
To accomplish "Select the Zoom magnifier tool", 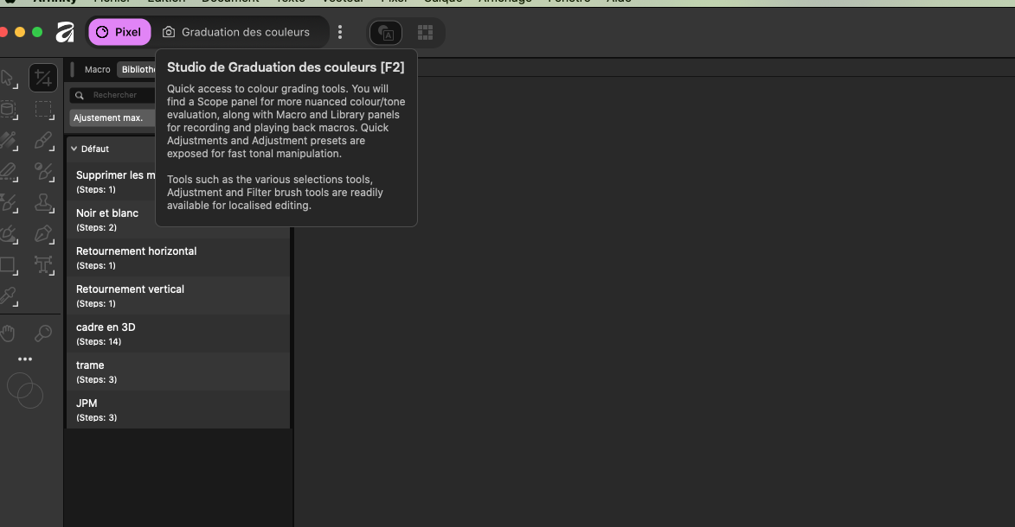I will coord(43,333).
